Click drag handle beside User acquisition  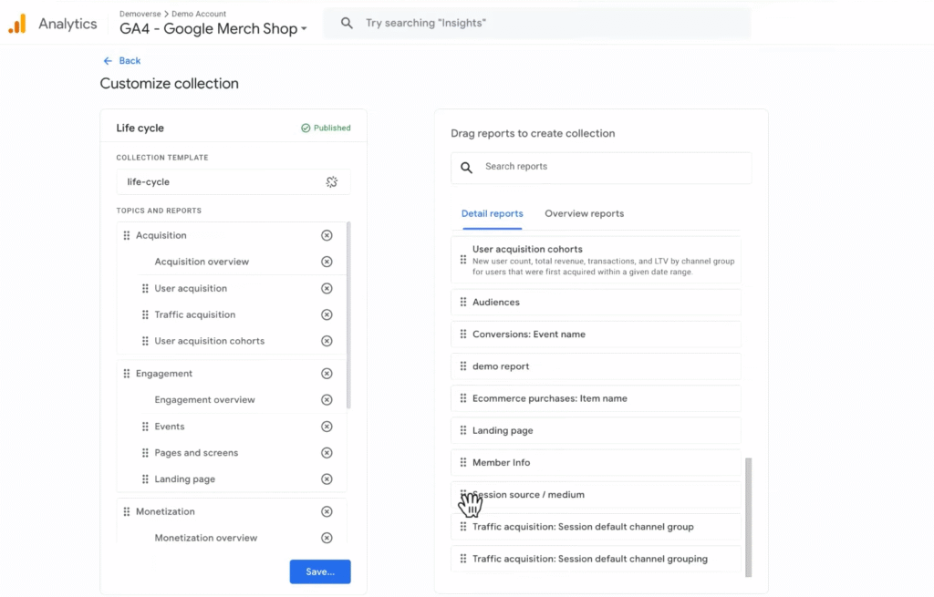[x=145, y=289]
